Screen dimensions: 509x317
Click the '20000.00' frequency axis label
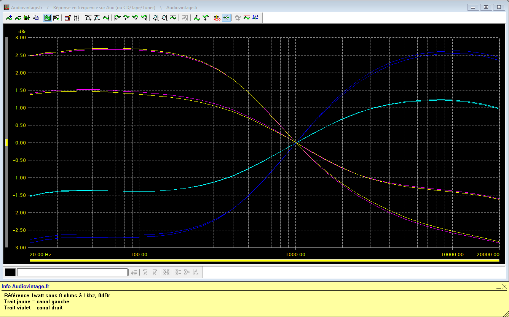488,254
